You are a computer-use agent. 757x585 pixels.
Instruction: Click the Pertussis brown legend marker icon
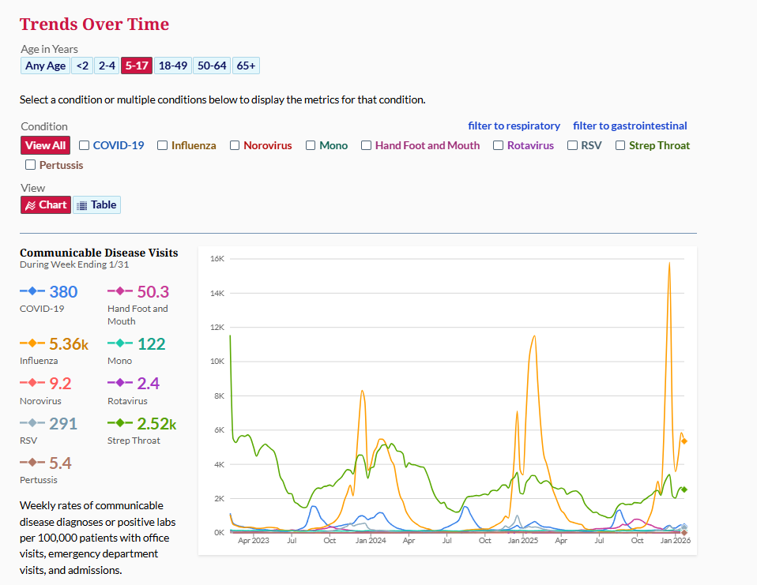(x=33, y=463)
